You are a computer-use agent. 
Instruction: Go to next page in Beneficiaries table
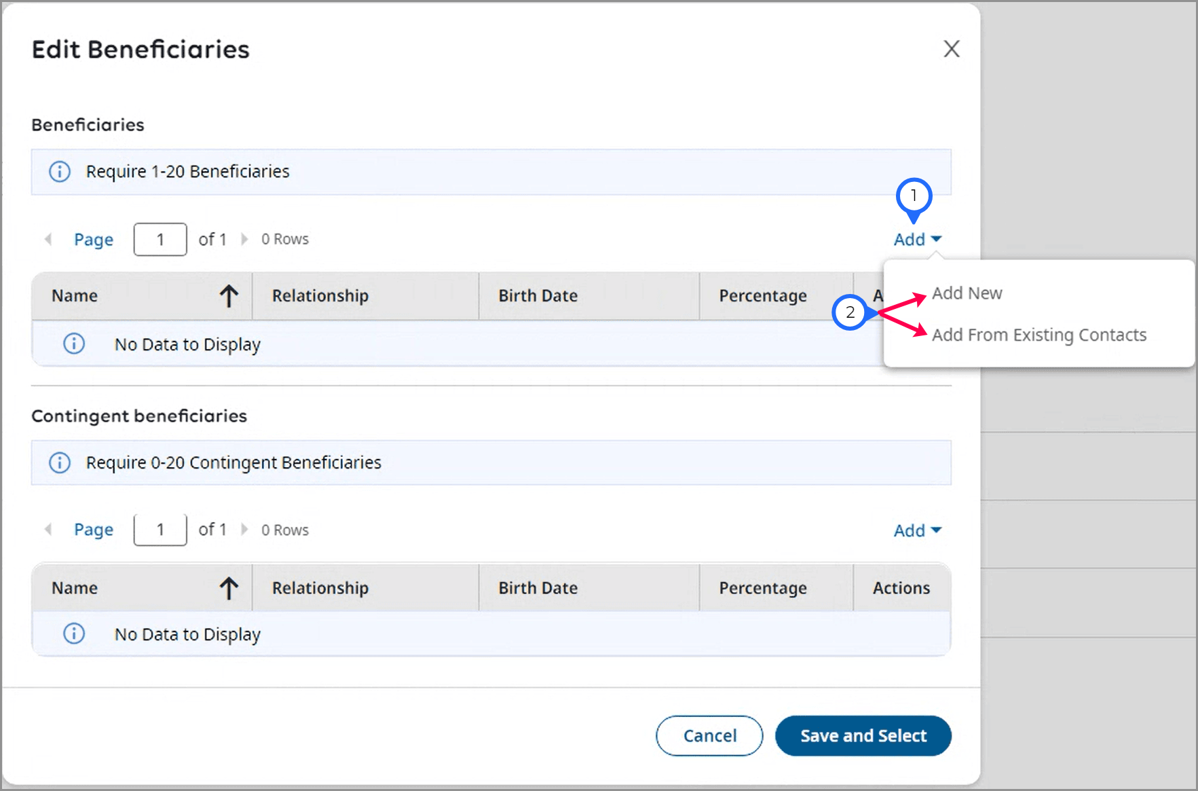click(244, 239)
